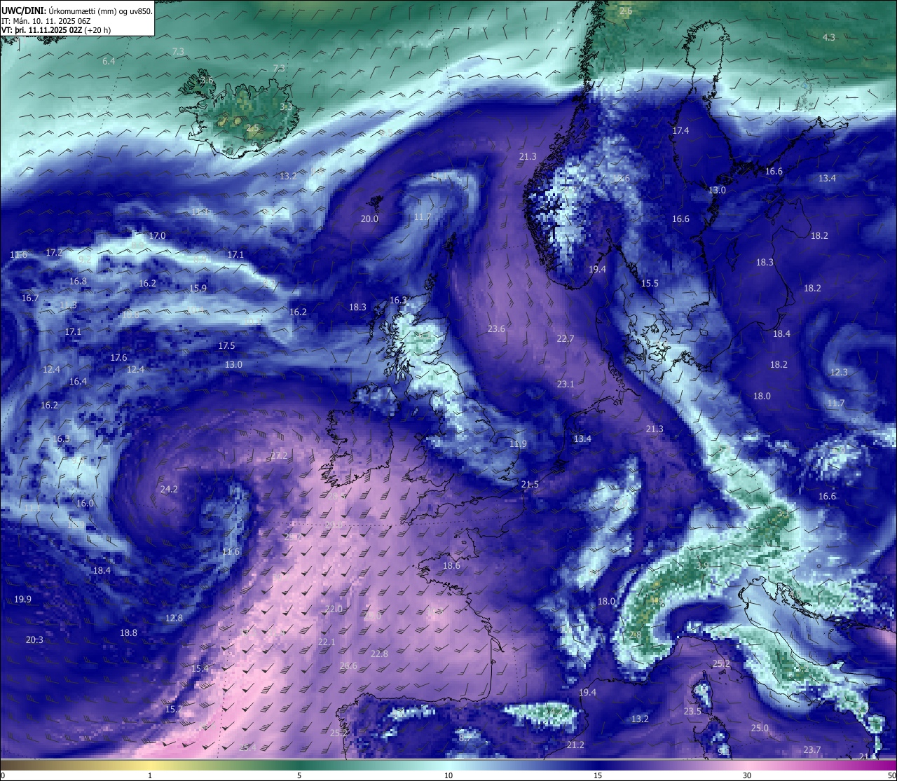The width and height of the screenshot is (897, 781).
Task: Click the IT: Mán. 10. 11. 2025 06Z line
Action: click(x=46, y=21)
